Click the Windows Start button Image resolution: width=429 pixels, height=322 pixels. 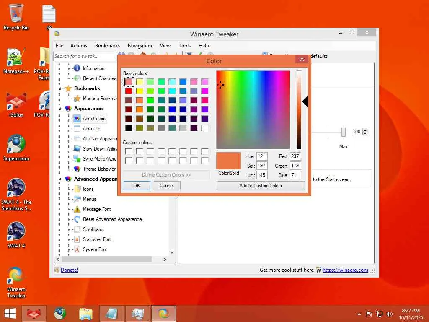point(10,314)
